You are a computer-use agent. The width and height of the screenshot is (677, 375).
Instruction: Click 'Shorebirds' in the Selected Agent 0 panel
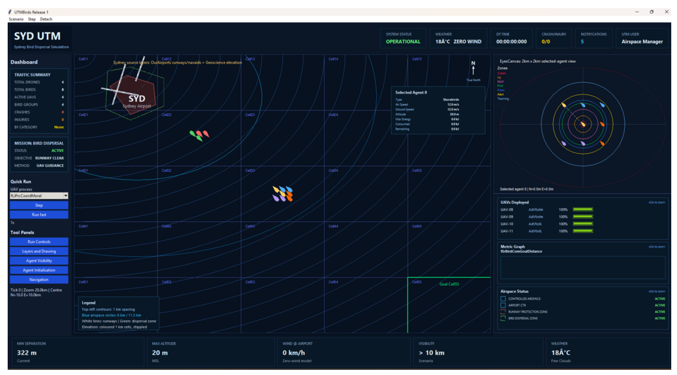[x=451, y=99]
